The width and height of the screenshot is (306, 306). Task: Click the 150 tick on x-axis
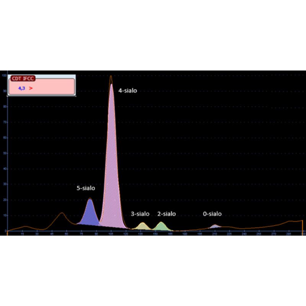click(x=155, y=234)
